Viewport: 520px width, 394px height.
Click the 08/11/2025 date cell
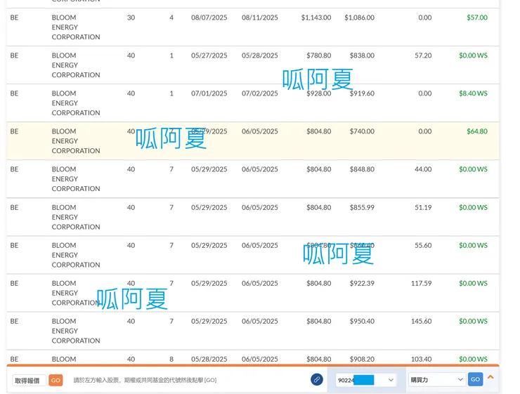pos(260,18)
